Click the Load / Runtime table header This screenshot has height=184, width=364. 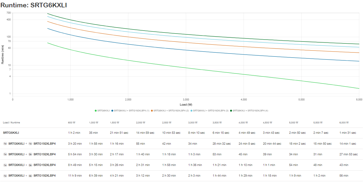click(11, 123)
